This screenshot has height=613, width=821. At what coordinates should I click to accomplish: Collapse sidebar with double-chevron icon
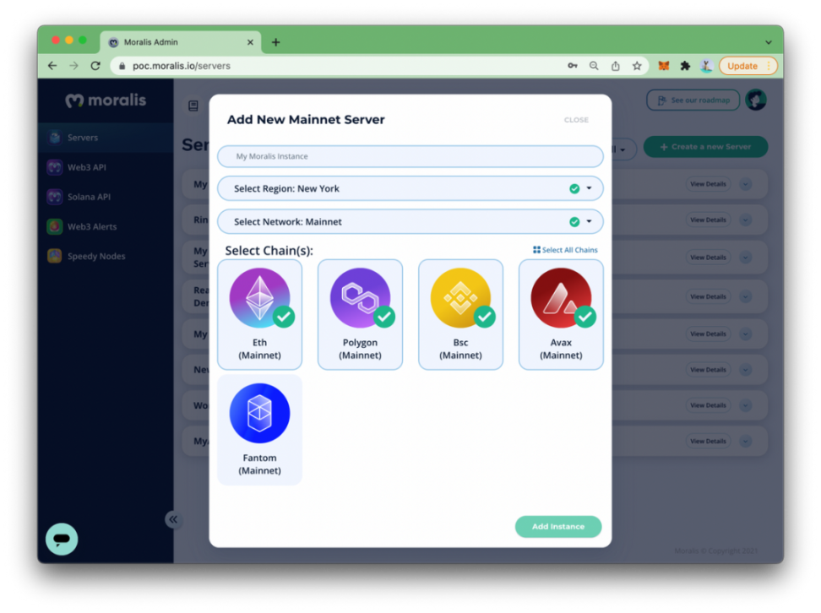(x=173, y=519)
